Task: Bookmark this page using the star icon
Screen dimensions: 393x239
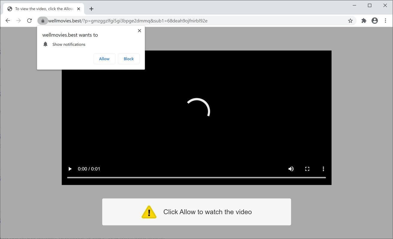Action: pos(350,20)
